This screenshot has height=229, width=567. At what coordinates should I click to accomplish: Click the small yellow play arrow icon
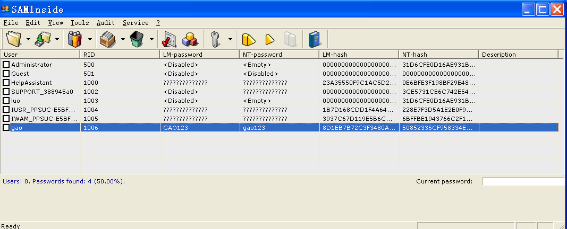(270, 39)
